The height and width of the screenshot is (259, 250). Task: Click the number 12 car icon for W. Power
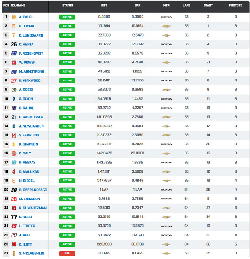tap(14, 62)
